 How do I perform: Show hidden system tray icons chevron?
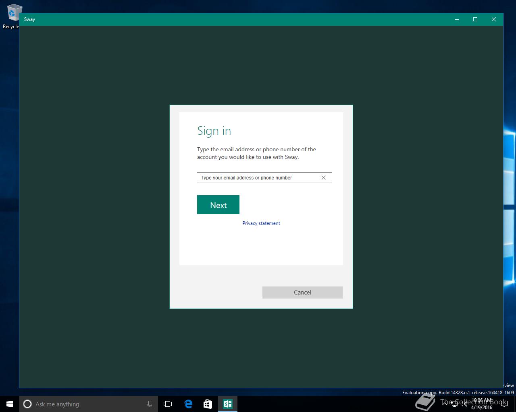point(445,404)
